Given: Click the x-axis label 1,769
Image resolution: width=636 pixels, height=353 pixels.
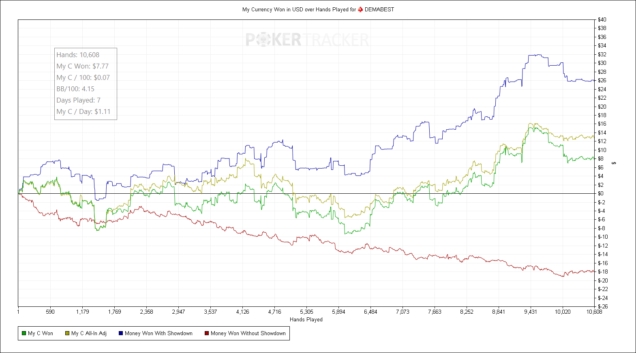Looking at the screenshot, I should click(x=114, y=312).
